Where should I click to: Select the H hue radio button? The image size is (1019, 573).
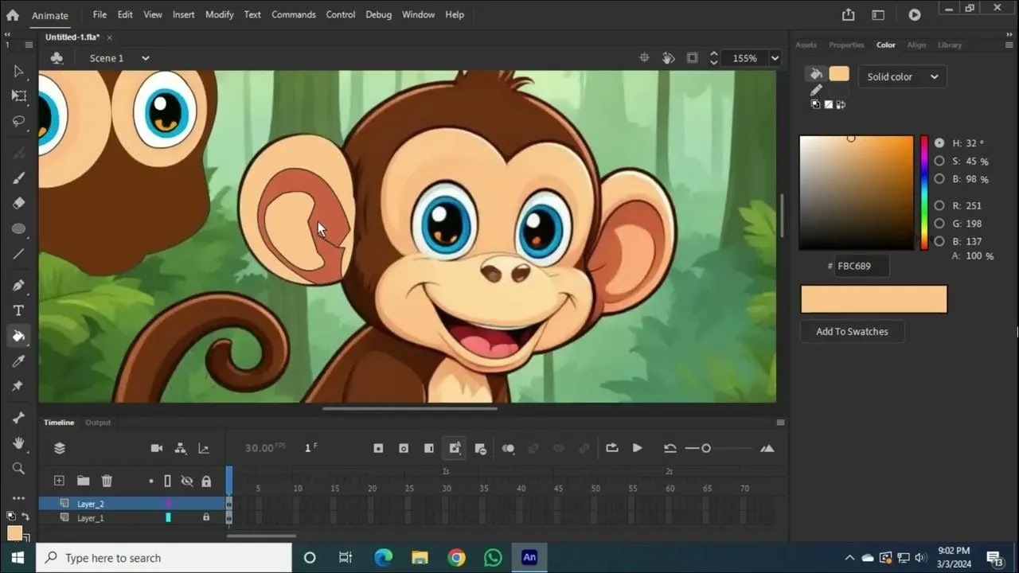(939, 143)
